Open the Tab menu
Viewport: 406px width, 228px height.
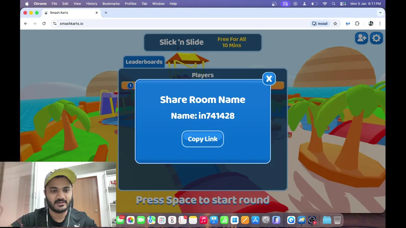coord(144,4)
